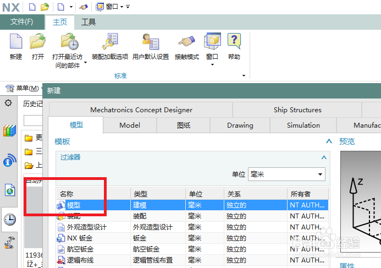This screenshot has width=381, height=268.
Task: Select the Ship Structures tab
Action: pyautogui.click(x=297, y=110)
